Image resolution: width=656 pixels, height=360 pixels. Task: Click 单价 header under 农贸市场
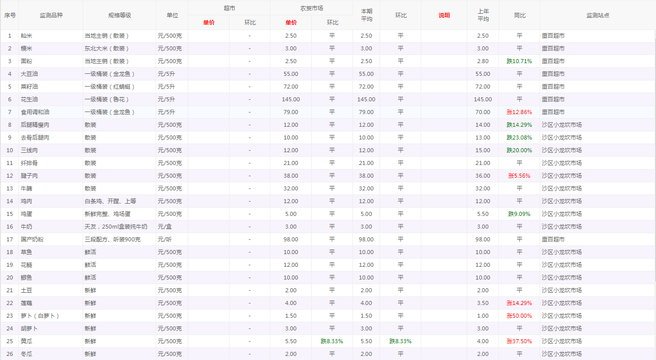tap(291, 22)
